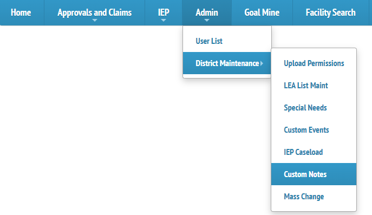Select Custom Events submenu item

pyautogui.click(x=314, y=130)
